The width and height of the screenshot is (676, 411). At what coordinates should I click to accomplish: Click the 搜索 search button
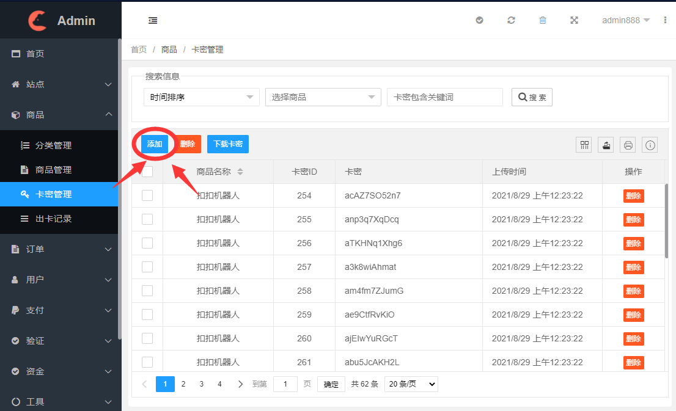pyautogui.click(x=532, y=97)
